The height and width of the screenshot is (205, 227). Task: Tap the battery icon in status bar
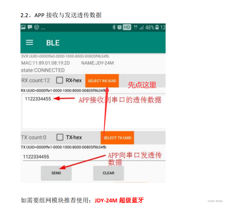(157, 27)
